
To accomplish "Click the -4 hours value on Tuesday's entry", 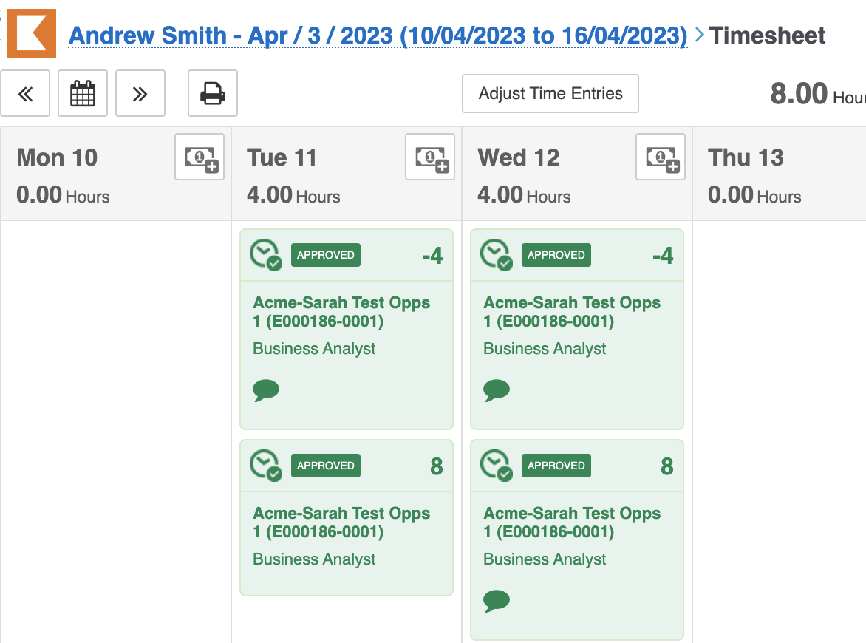I will (432, 256).
